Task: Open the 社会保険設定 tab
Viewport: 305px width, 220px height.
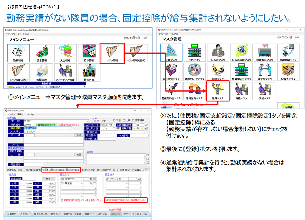Action: tap(104, 170)
